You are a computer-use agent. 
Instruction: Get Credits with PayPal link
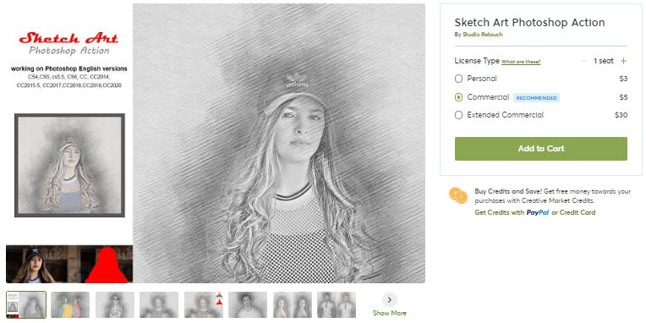coord(512,212)
